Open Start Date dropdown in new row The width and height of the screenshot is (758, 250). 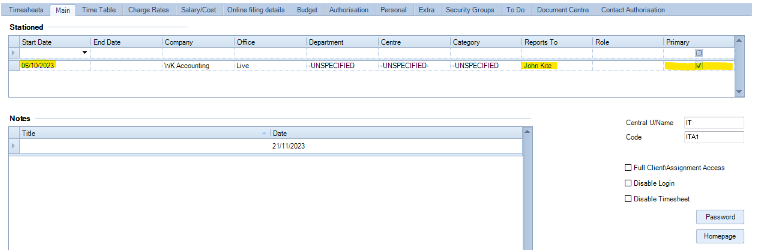[85, 53]
